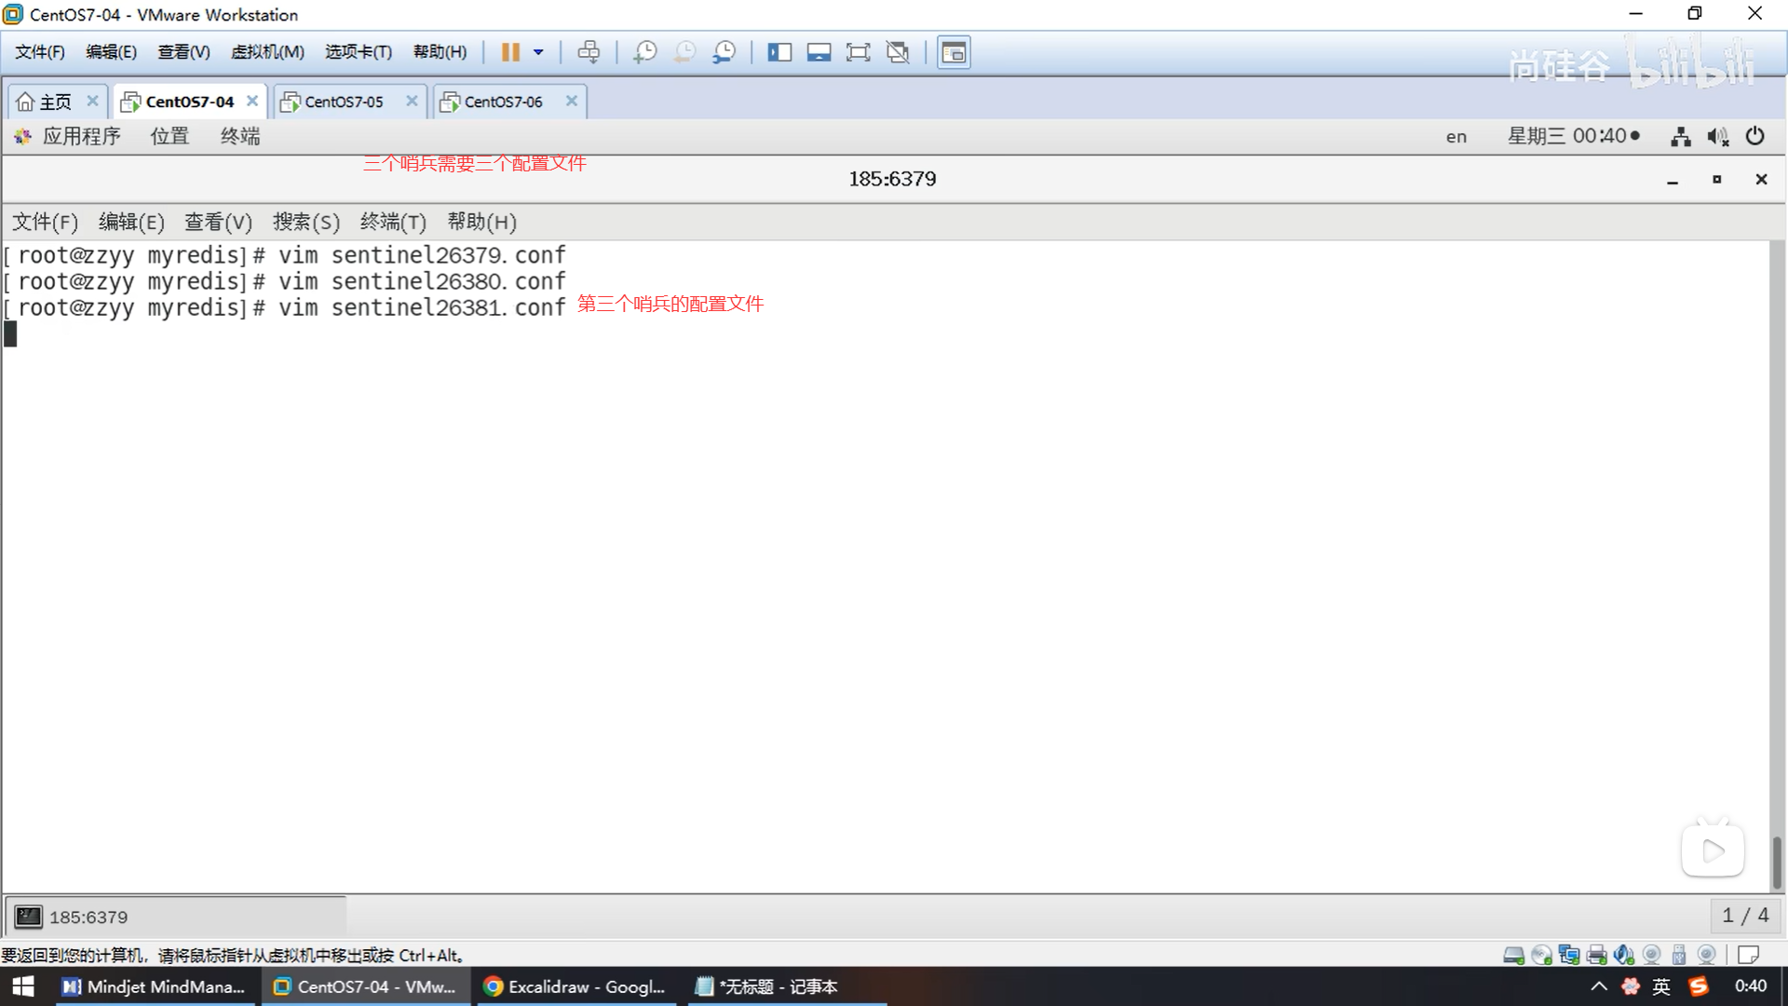Screen dimensions: 1788x1006
Task: Click the 185:6379 taskbar window button
Action: coord(88,917)
